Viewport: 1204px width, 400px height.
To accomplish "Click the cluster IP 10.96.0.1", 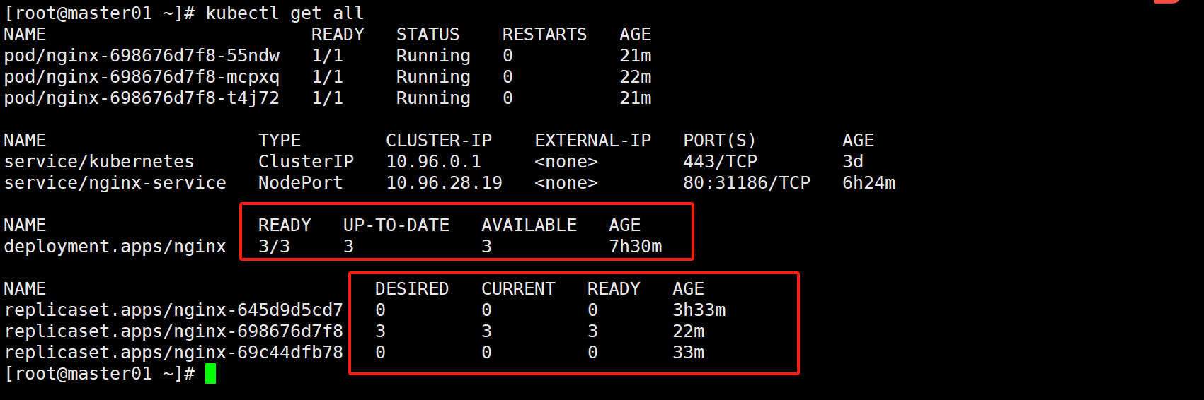I will (x=433, y=162).
